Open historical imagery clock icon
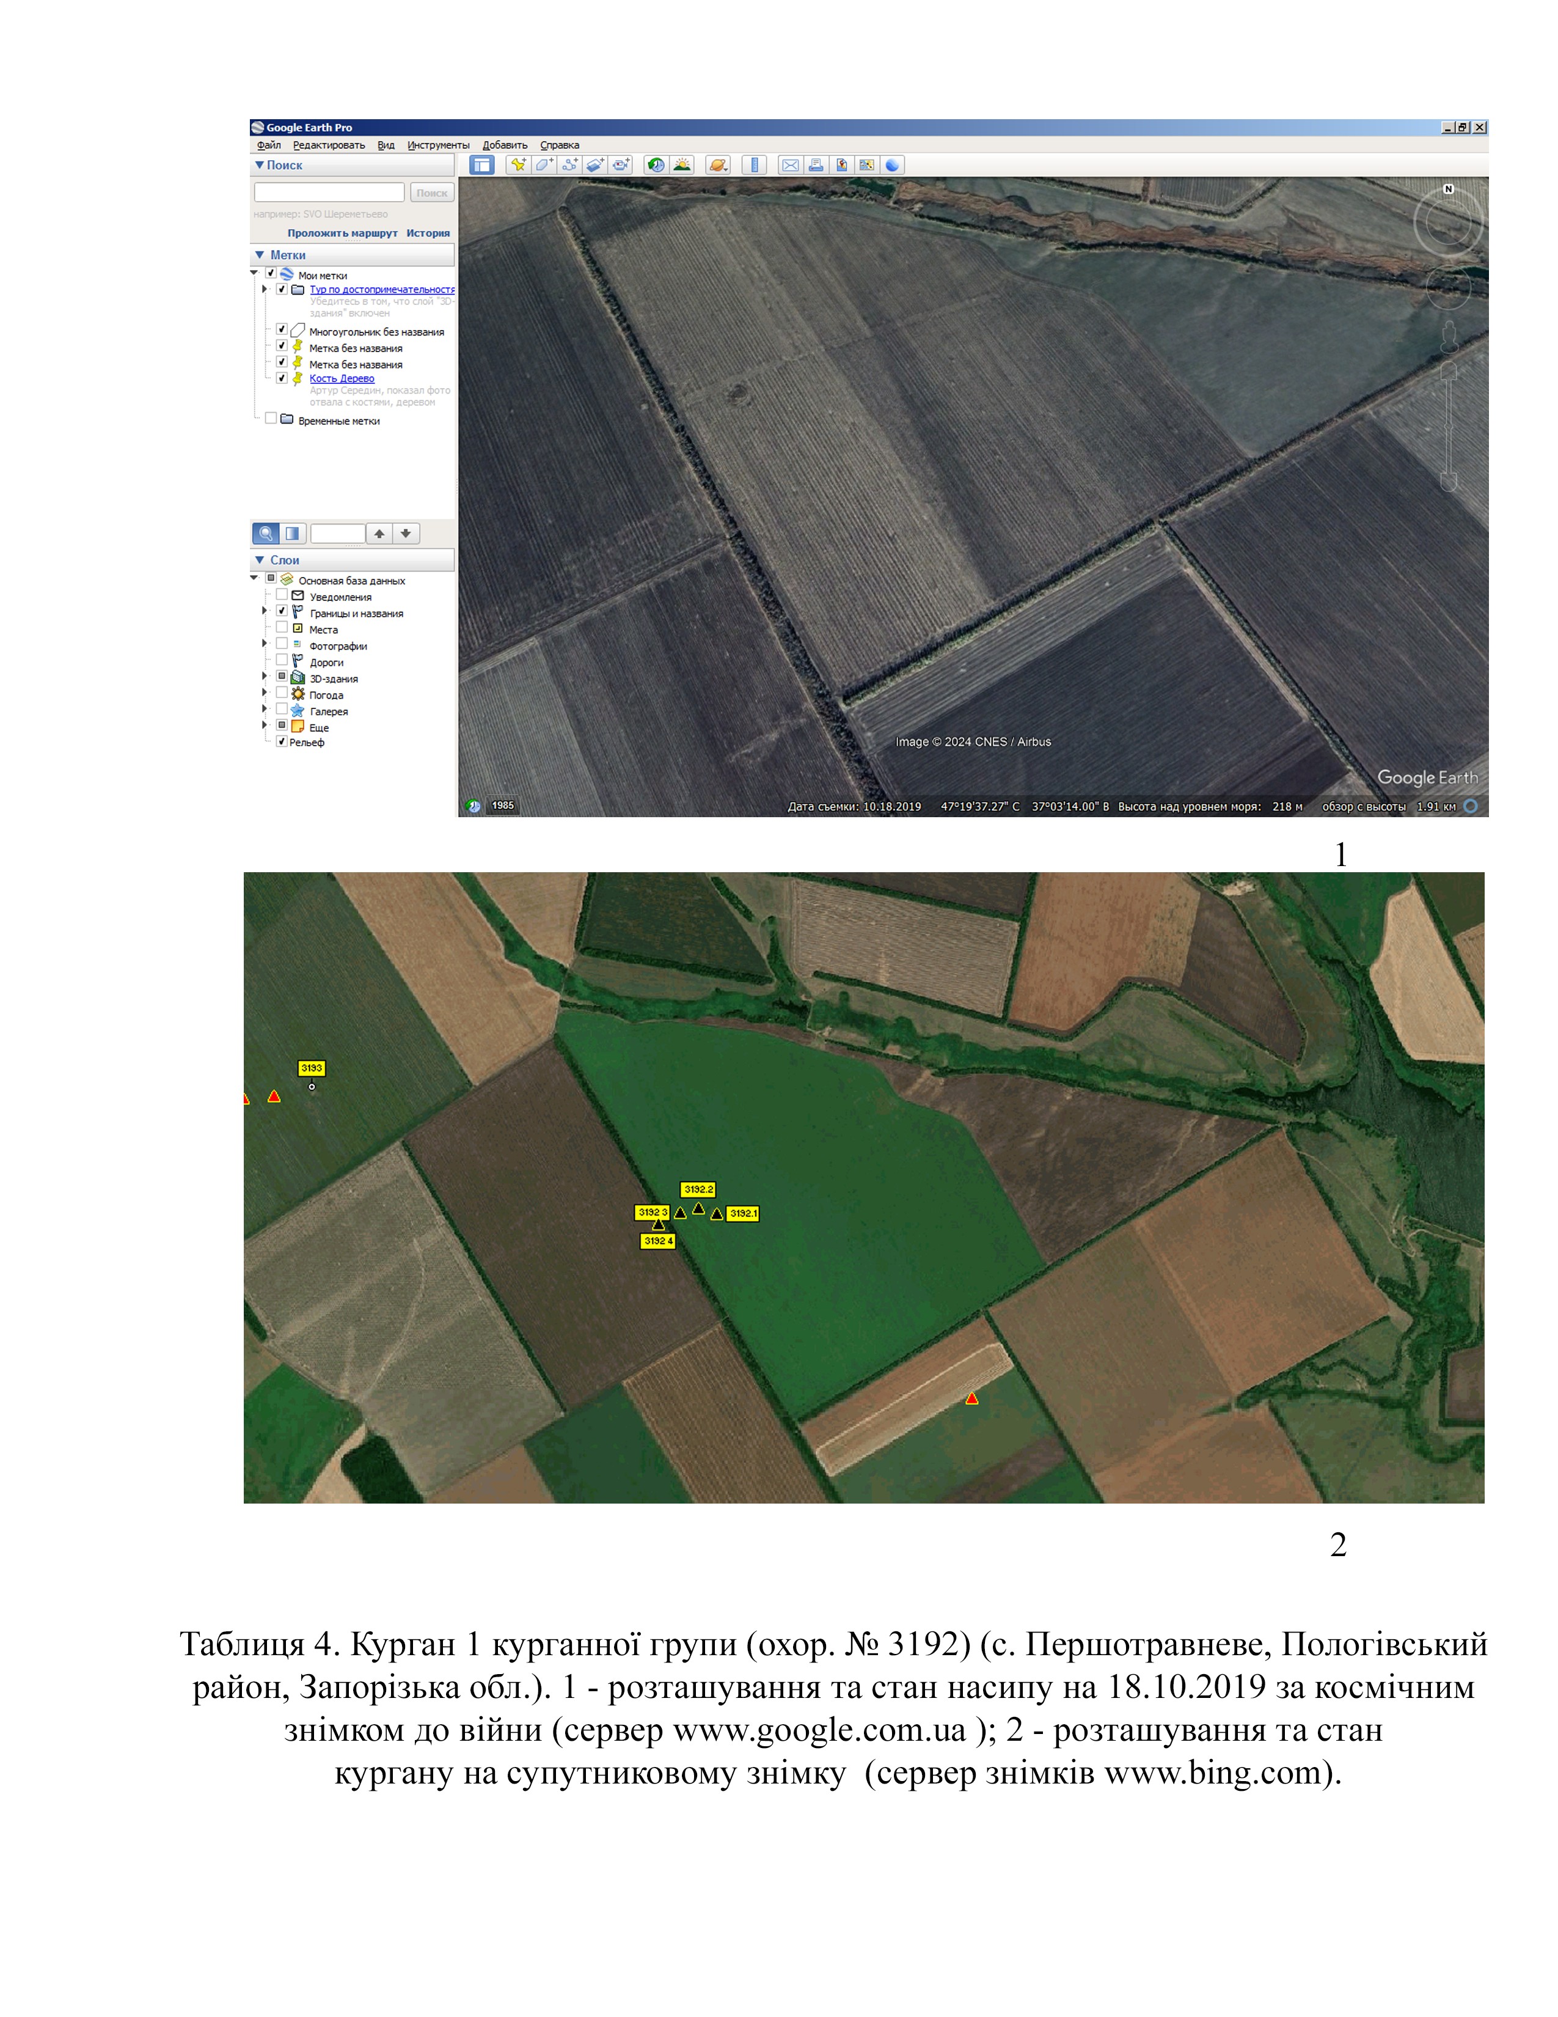 tap(656, 165)
